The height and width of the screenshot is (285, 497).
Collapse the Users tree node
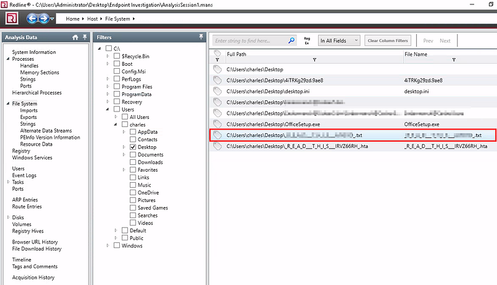coord(107,109)
